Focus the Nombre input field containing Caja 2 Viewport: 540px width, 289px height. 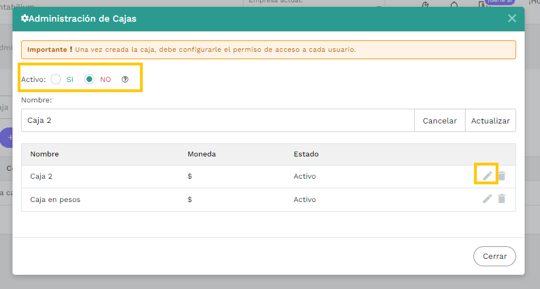click(x=218, y=121)
